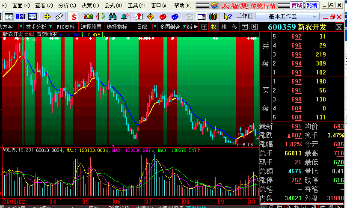Click the 选择指标 button
Screen dimensions: 347x208
(117, 27)
